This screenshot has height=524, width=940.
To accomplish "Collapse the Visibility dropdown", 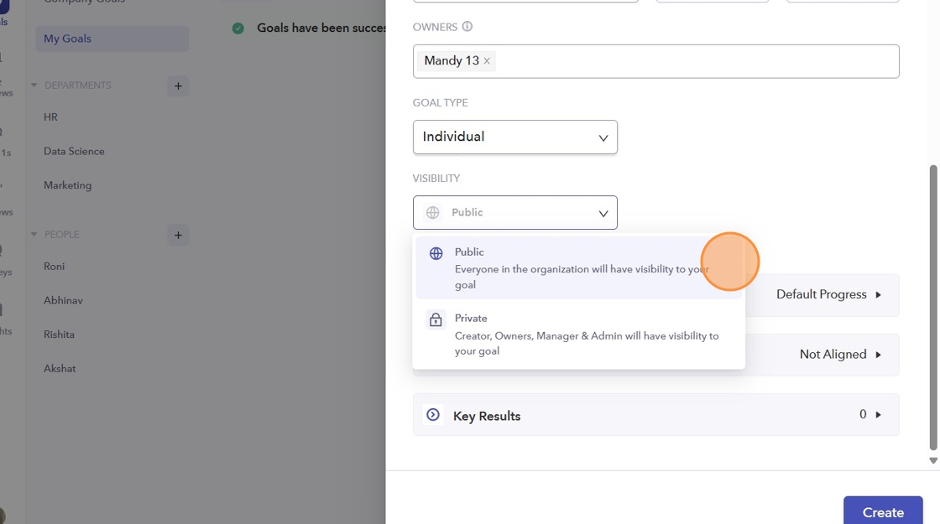I will 514,213.
